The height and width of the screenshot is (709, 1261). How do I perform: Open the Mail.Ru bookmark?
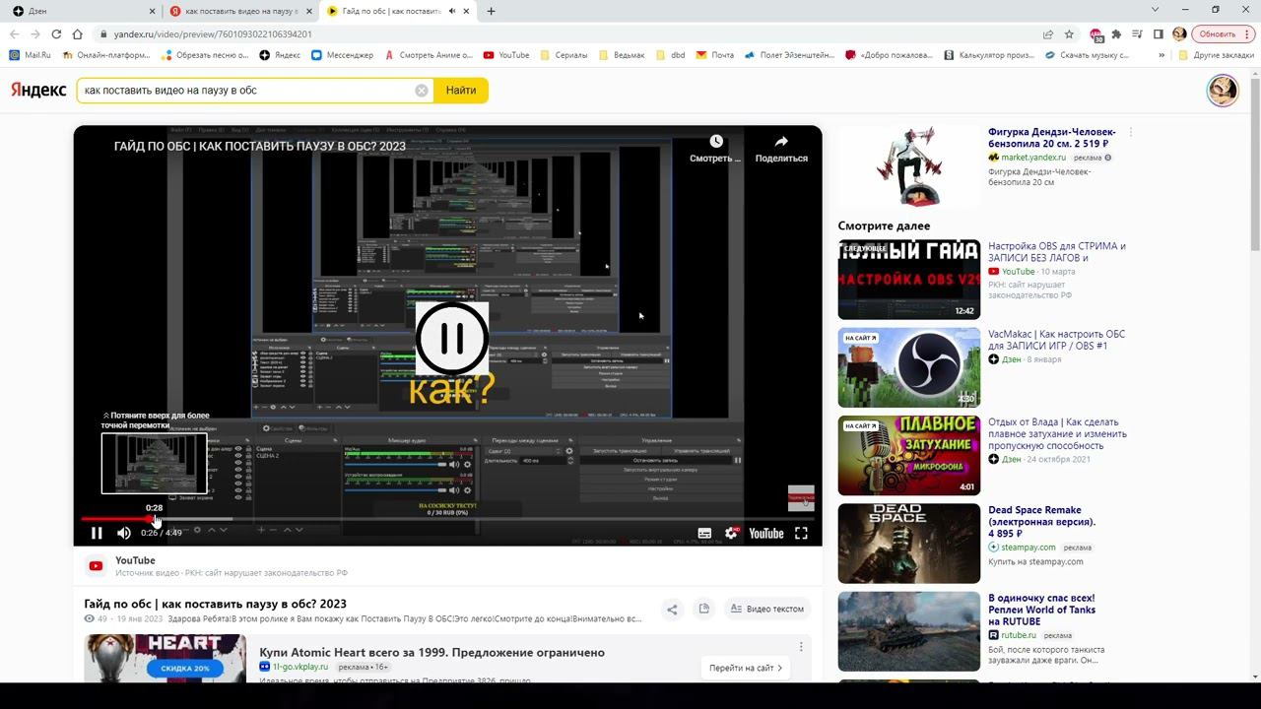tap(30, 55)
